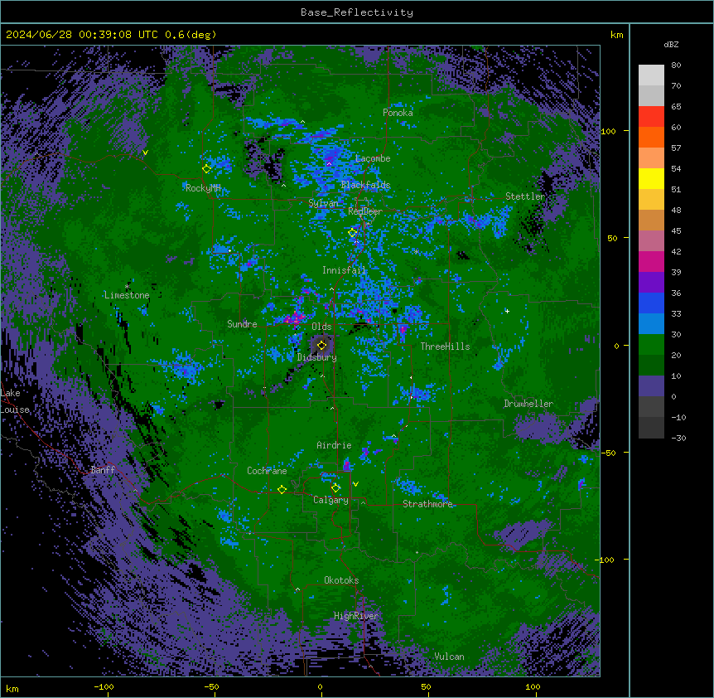Click the Limestone label
Screen dimensions: 714x698
click(127, 295)
